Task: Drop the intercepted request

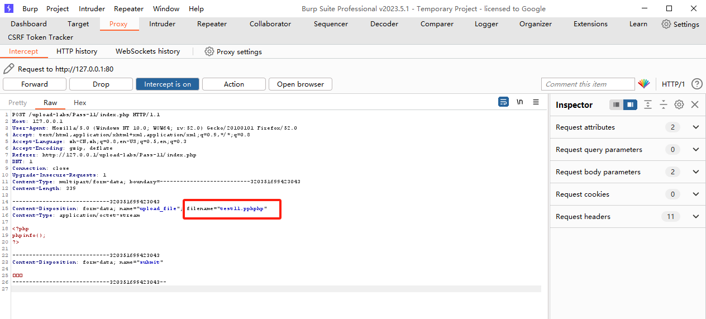Action: [101, 84]
